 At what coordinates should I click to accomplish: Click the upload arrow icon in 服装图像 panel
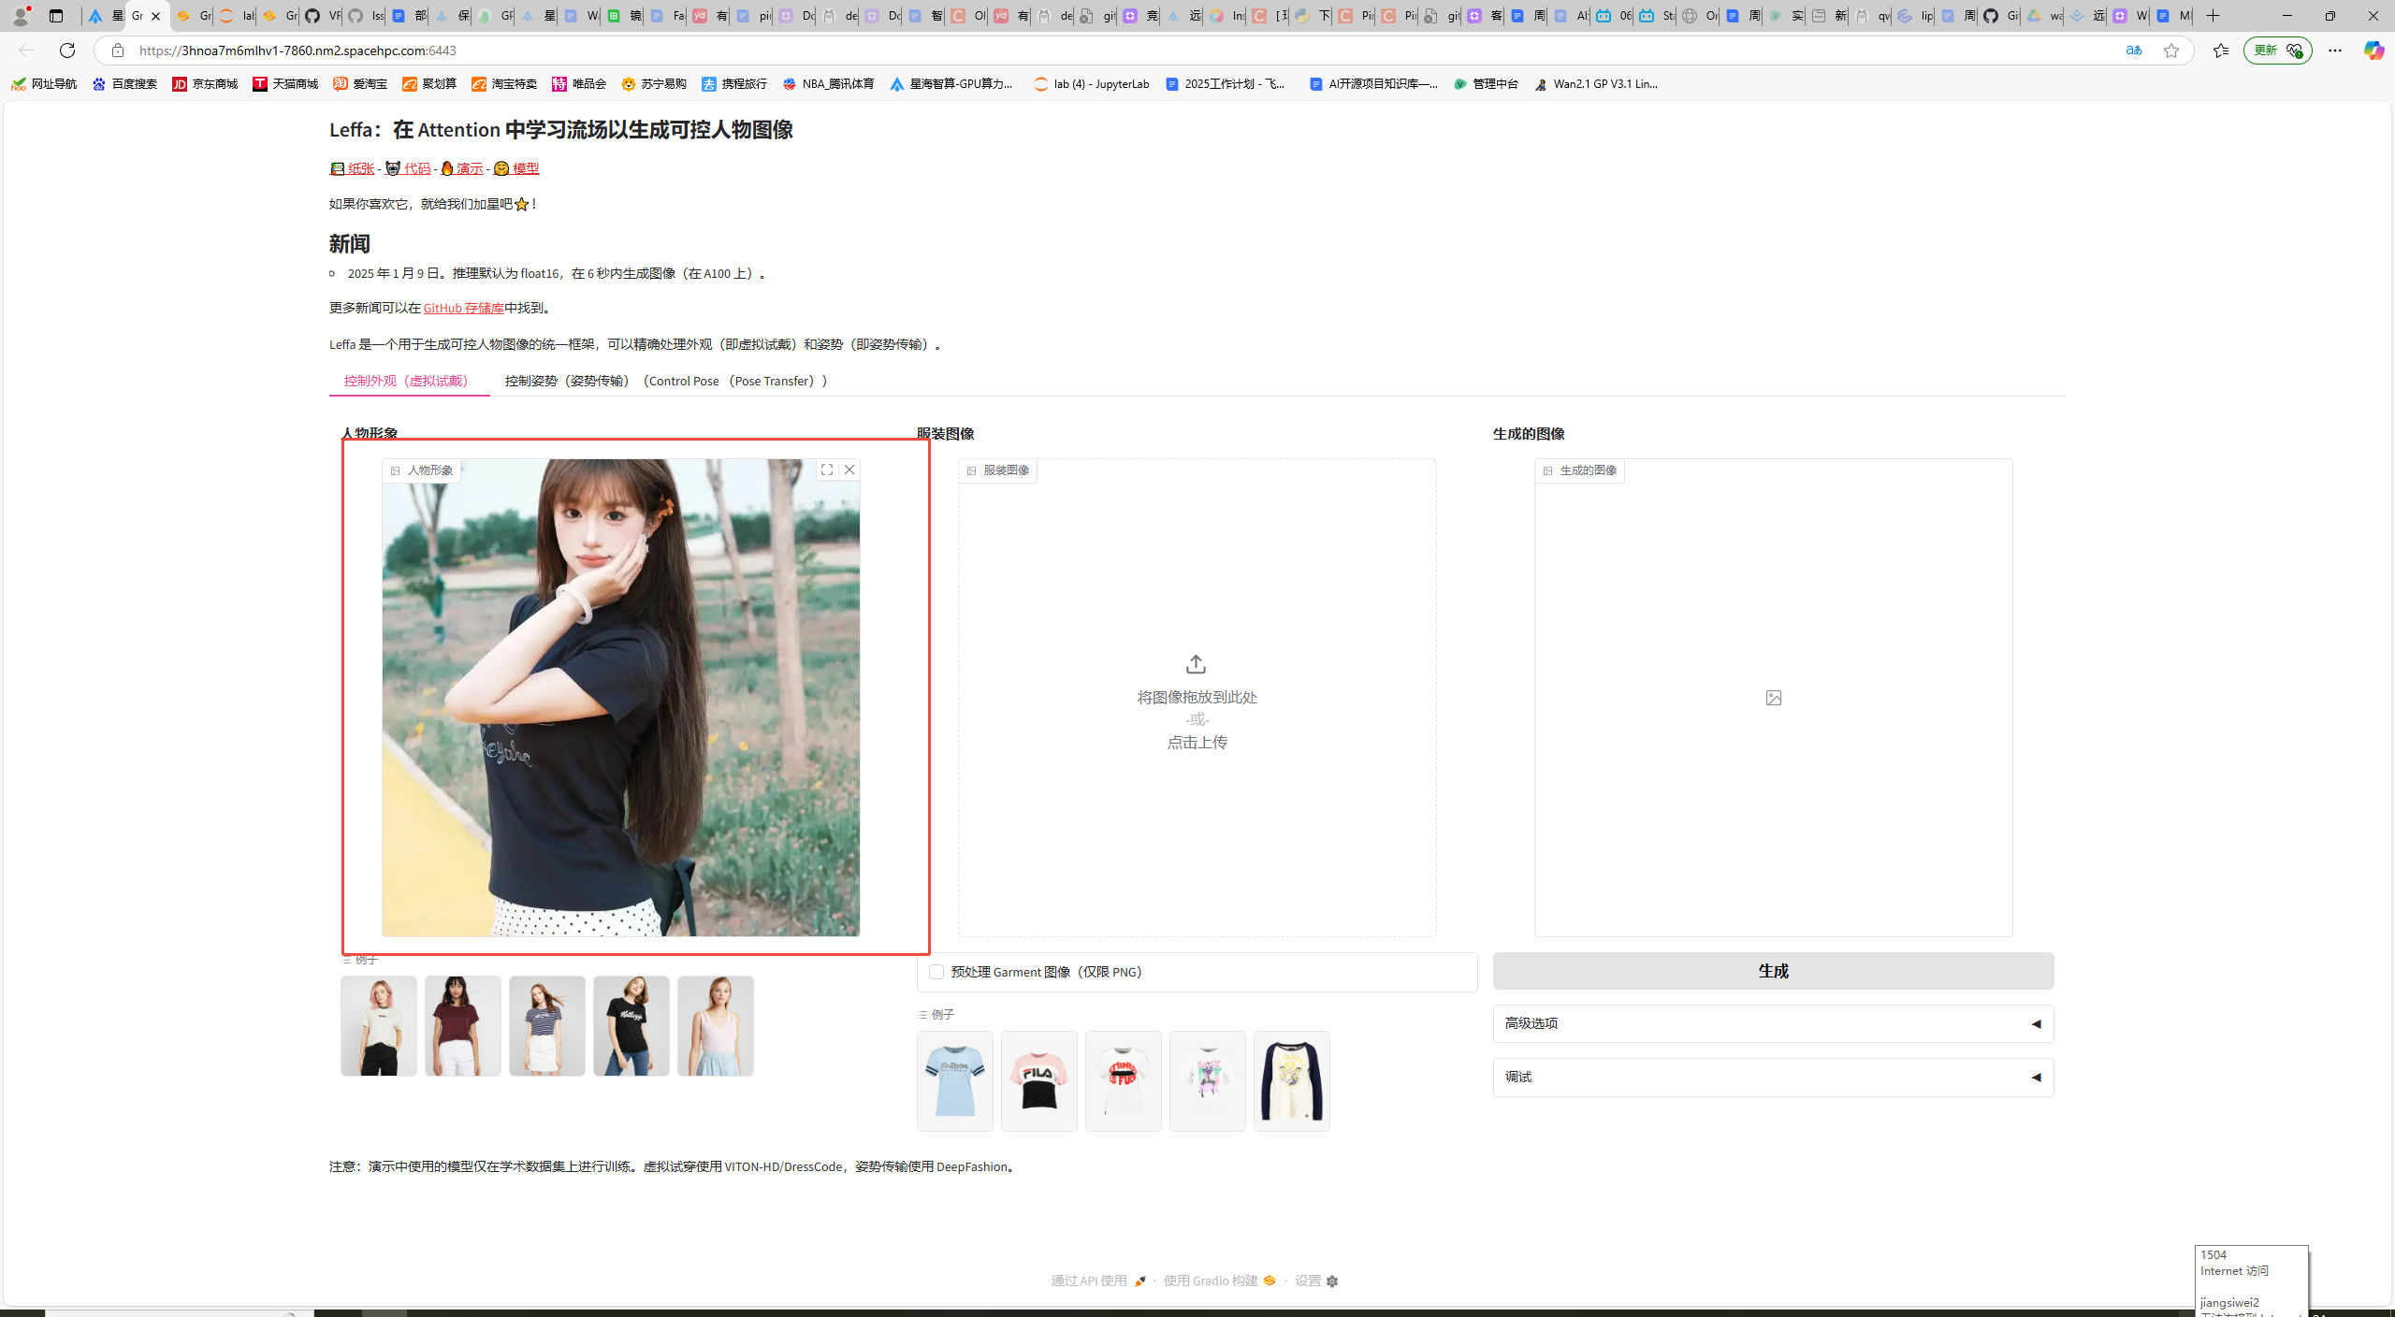1196,663
